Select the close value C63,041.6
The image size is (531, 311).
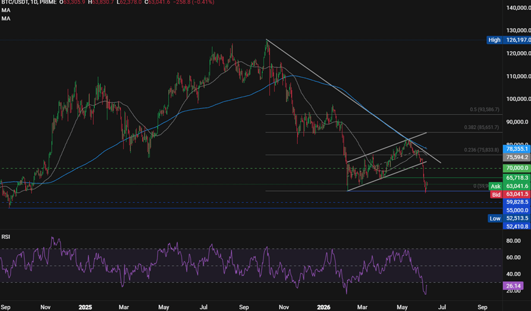[157, 2]
